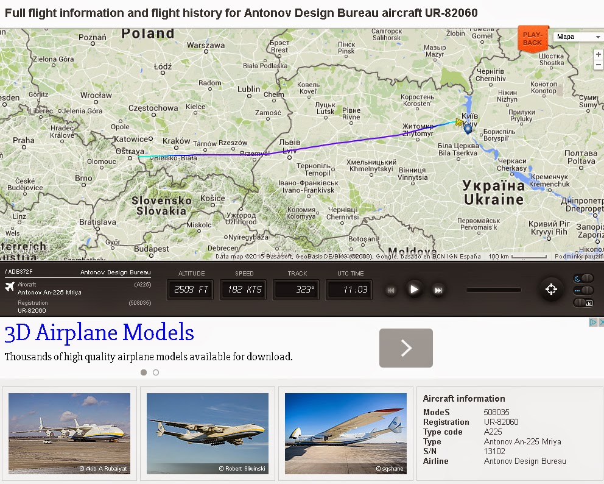Center the map on the aircraft using the crosshair
Image resolution: width=604 pixels, height=484 pixels.
click(551, 289)
